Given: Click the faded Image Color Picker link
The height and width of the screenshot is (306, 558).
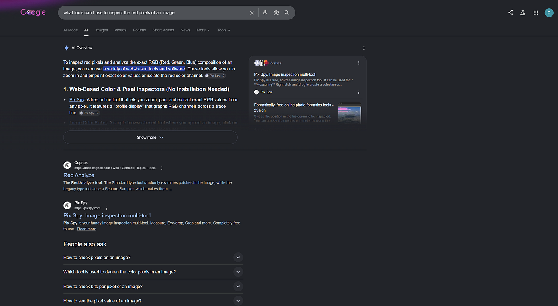Looking at the screenshot, I should point(88,123).
